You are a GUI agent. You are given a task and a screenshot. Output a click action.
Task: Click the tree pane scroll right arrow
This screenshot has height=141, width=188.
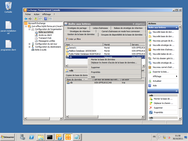click(61, 118)
